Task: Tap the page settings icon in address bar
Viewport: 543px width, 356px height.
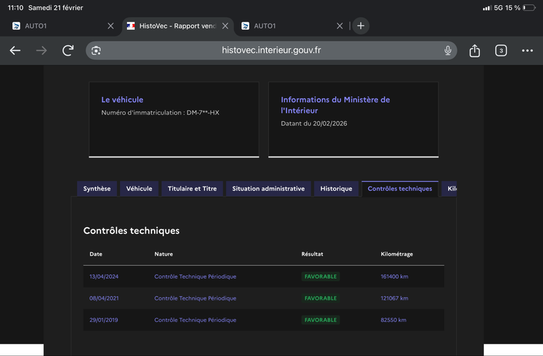Action: (96, 51)
